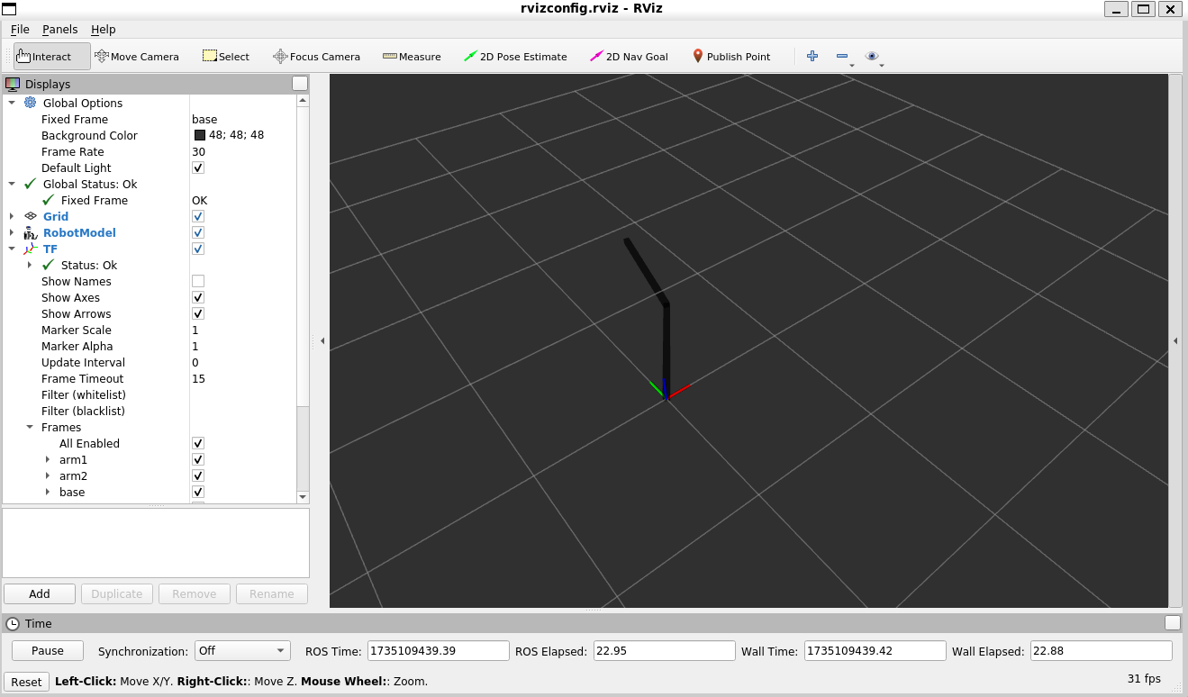Open the eye view options icon
Screen dimensions: 1188x697
pos(871,56)
